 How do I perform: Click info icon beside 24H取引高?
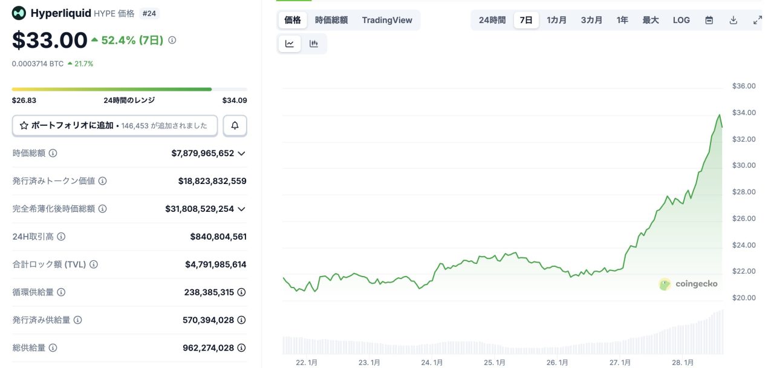click(61, 237)
